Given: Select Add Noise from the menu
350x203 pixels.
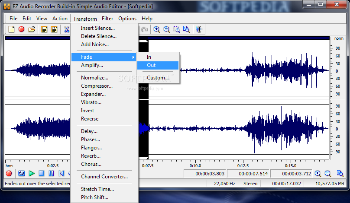Looking at the screenshot, I should 104,44.
